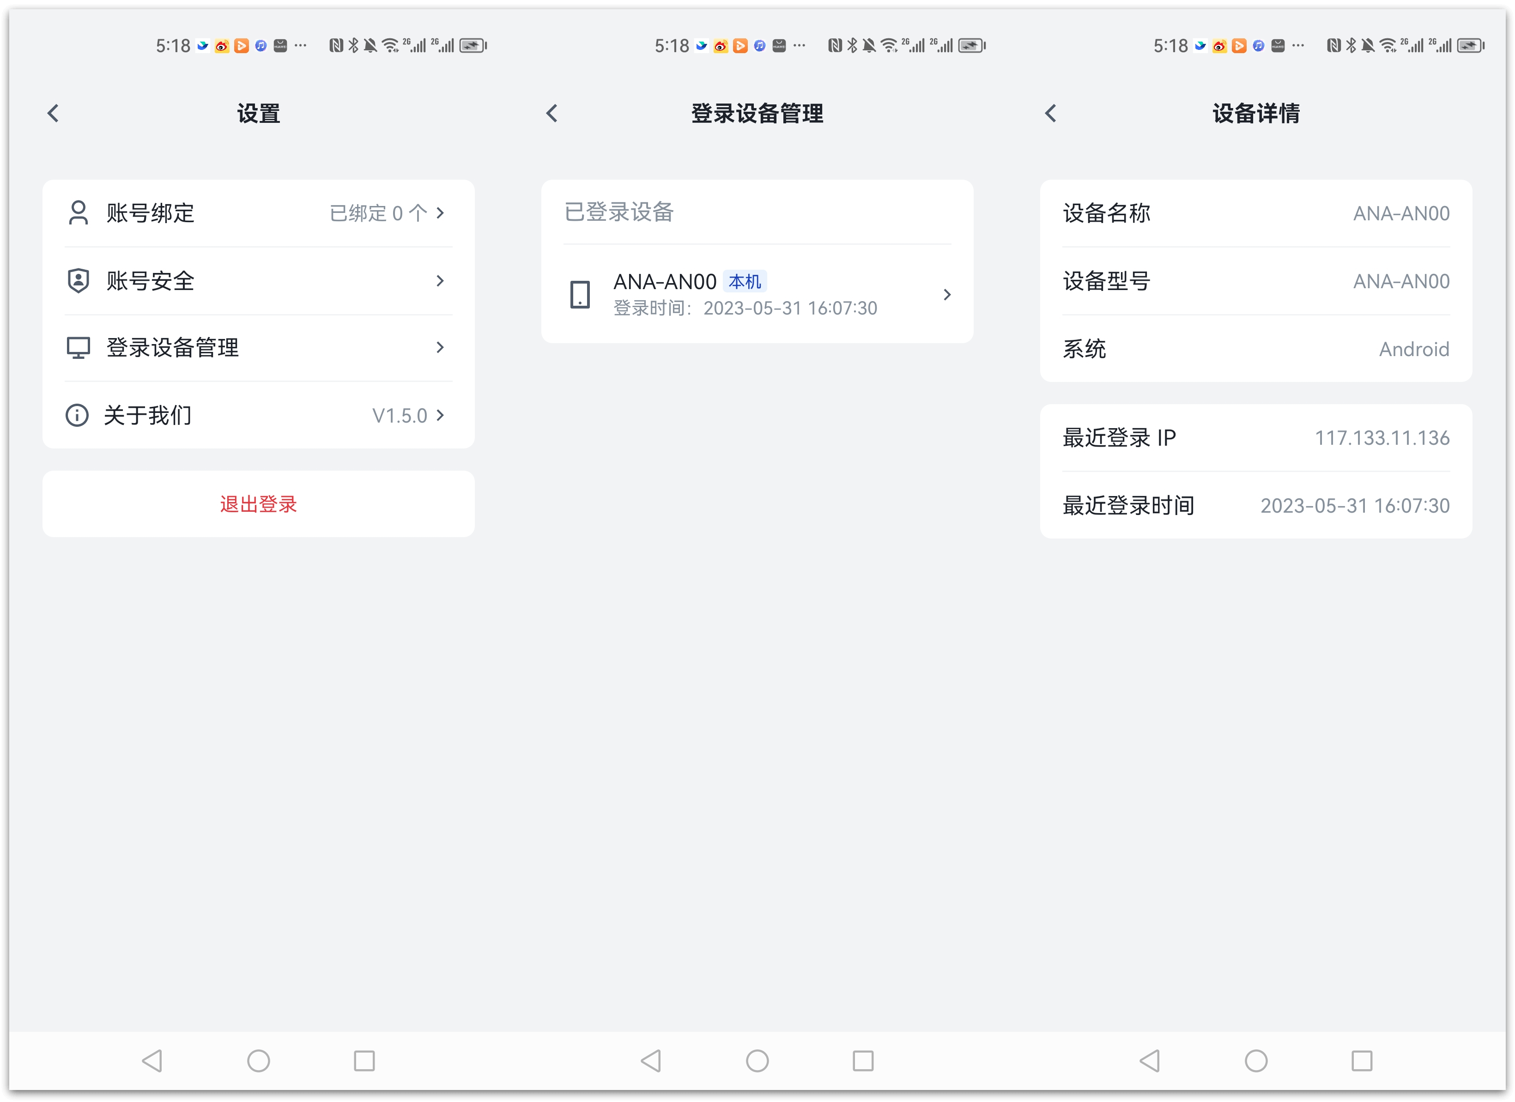Open 关于我们 V1.5.0 menu row

(258, 415)
